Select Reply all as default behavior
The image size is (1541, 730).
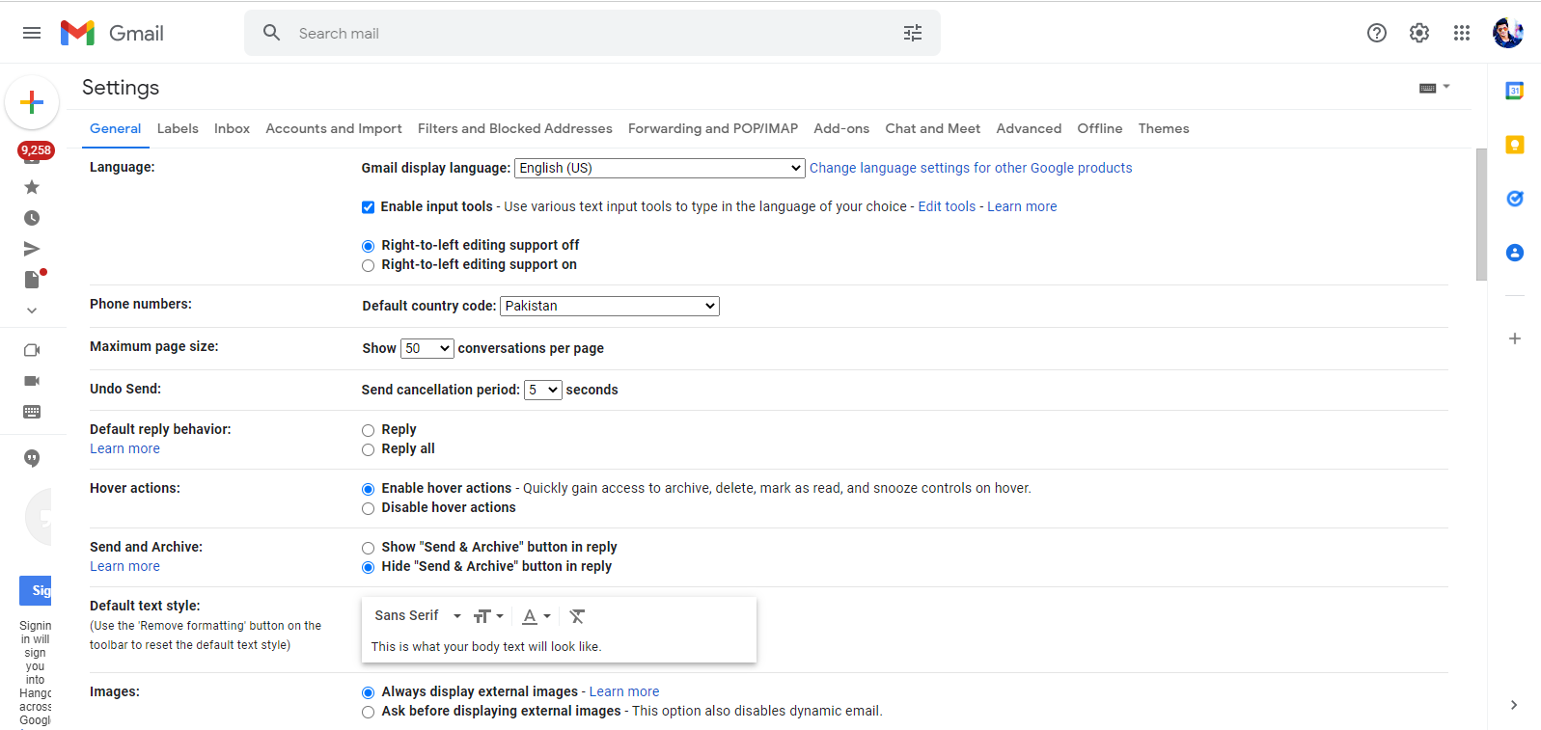pos(368,449)
